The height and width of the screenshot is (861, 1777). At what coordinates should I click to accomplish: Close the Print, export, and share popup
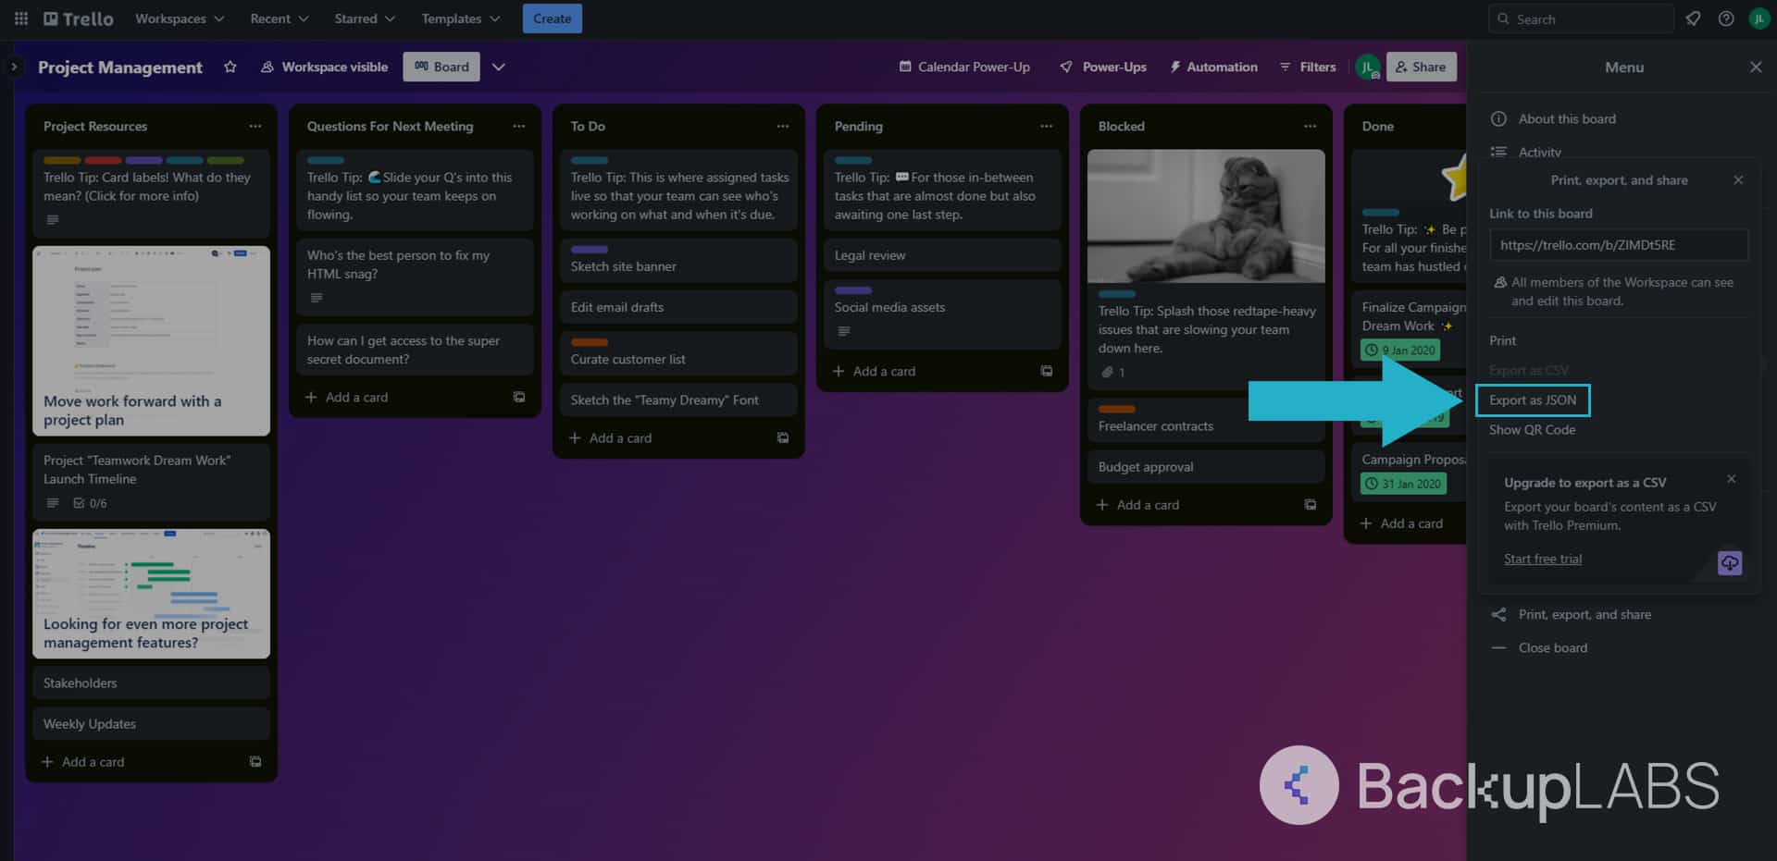tap(1738, 180)
